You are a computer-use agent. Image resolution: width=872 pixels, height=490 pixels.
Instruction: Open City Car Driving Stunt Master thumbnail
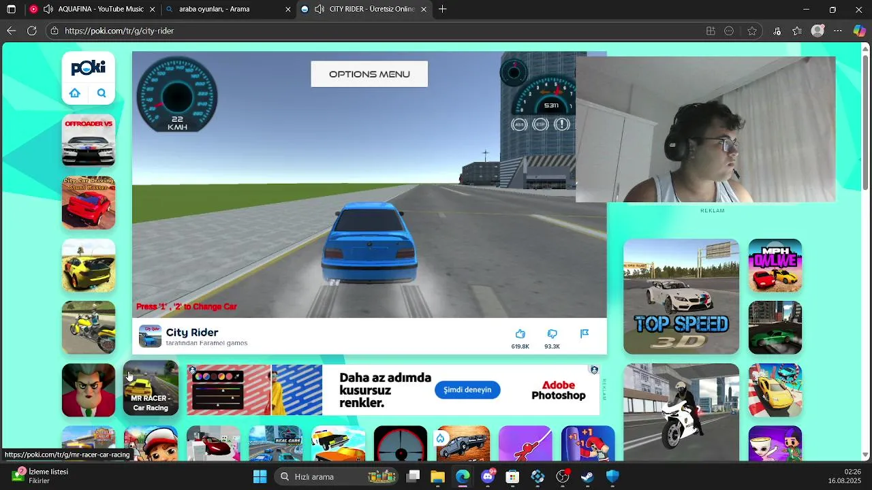click(x=89, y=203)
